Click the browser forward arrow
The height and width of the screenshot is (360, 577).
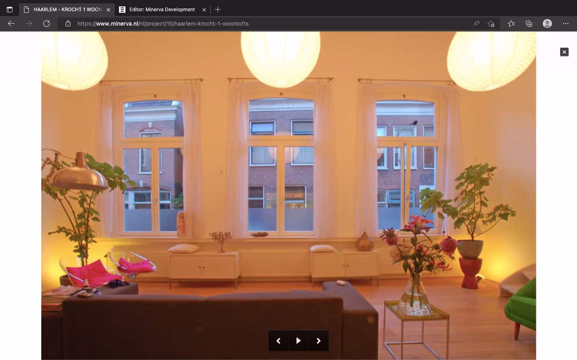pyautogui.click(x=29, y=24)
